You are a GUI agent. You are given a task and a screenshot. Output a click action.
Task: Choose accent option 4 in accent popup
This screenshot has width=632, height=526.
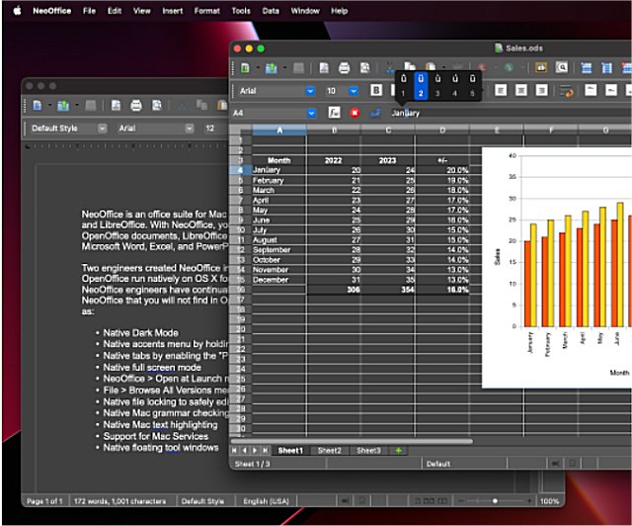tap(455, 85)
